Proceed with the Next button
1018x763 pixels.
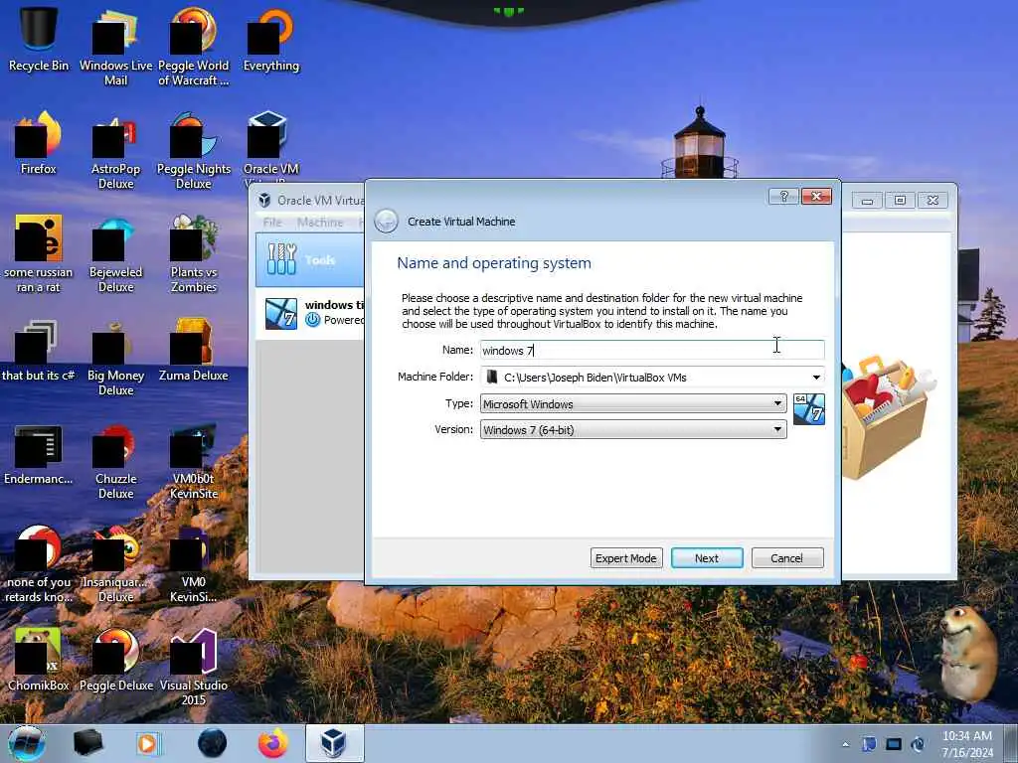[707, 558]
